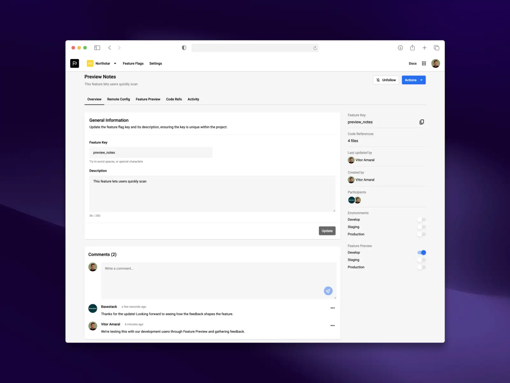
Task: Open options for Vitor Amaral comment
Action: pyautogui.click(x=332, y=326)
